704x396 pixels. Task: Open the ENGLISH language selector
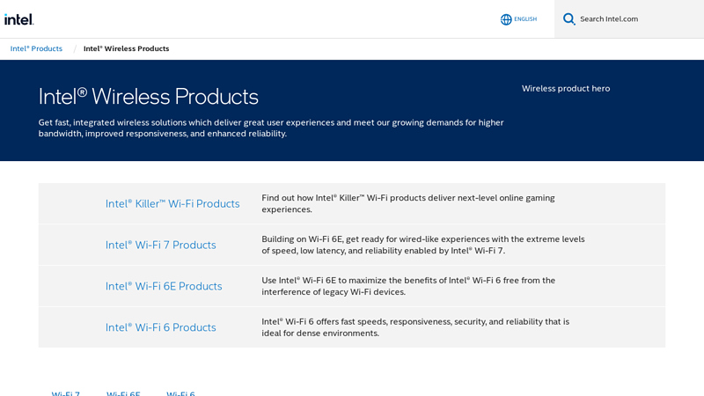point(525,18)
